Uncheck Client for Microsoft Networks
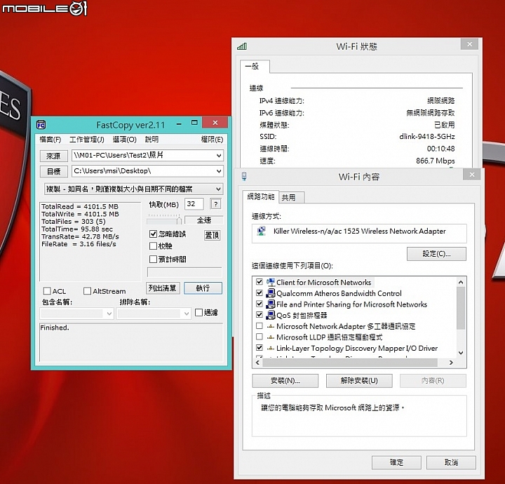The image size is (505, 484). tap(260, 282)
